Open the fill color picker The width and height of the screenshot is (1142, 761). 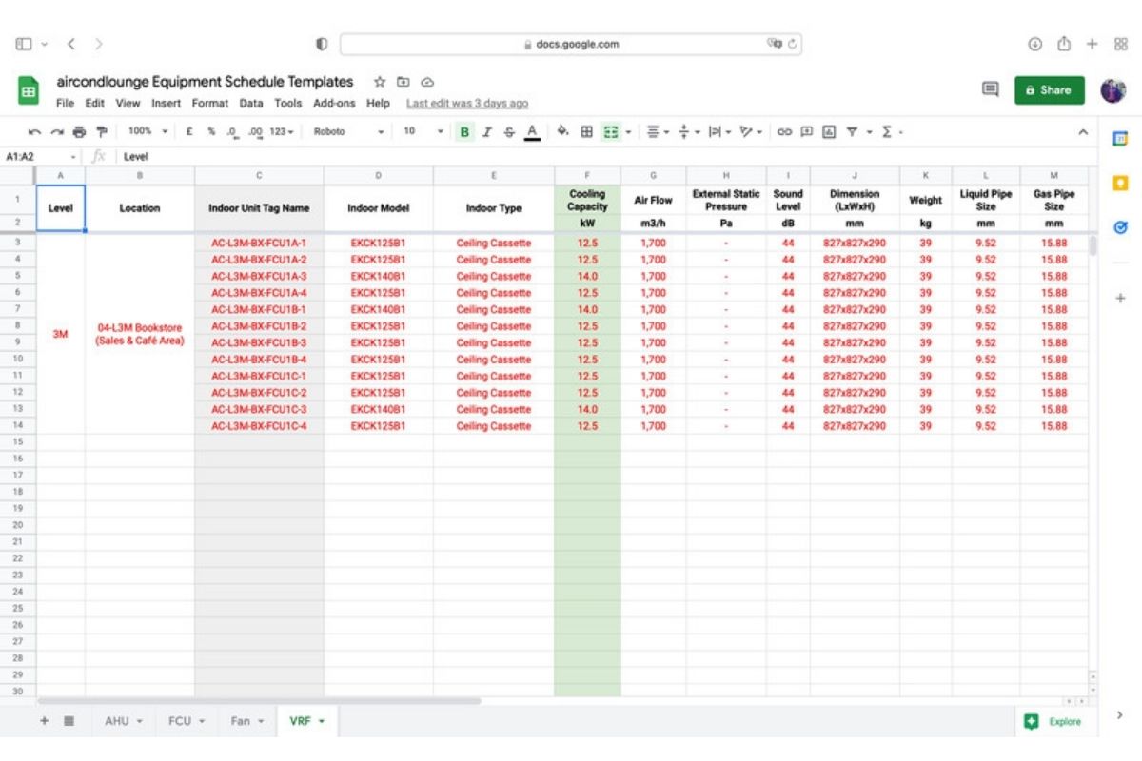562,132
